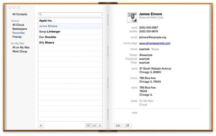Screen dimensions: 216x136
Task: Click the Edit button
Action: pos(118,126)
